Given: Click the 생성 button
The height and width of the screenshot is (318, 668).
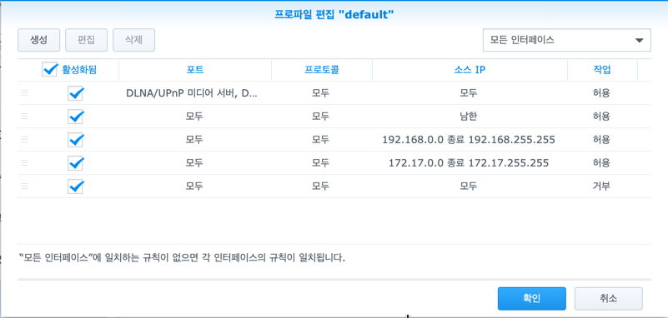Looking at the screenshot, I should (38, 40).
